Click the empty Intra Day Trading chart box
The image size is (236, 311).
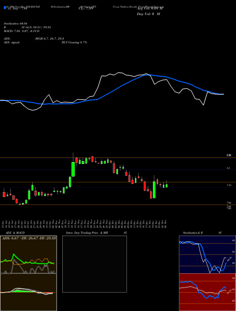click(x=94, y=264)
